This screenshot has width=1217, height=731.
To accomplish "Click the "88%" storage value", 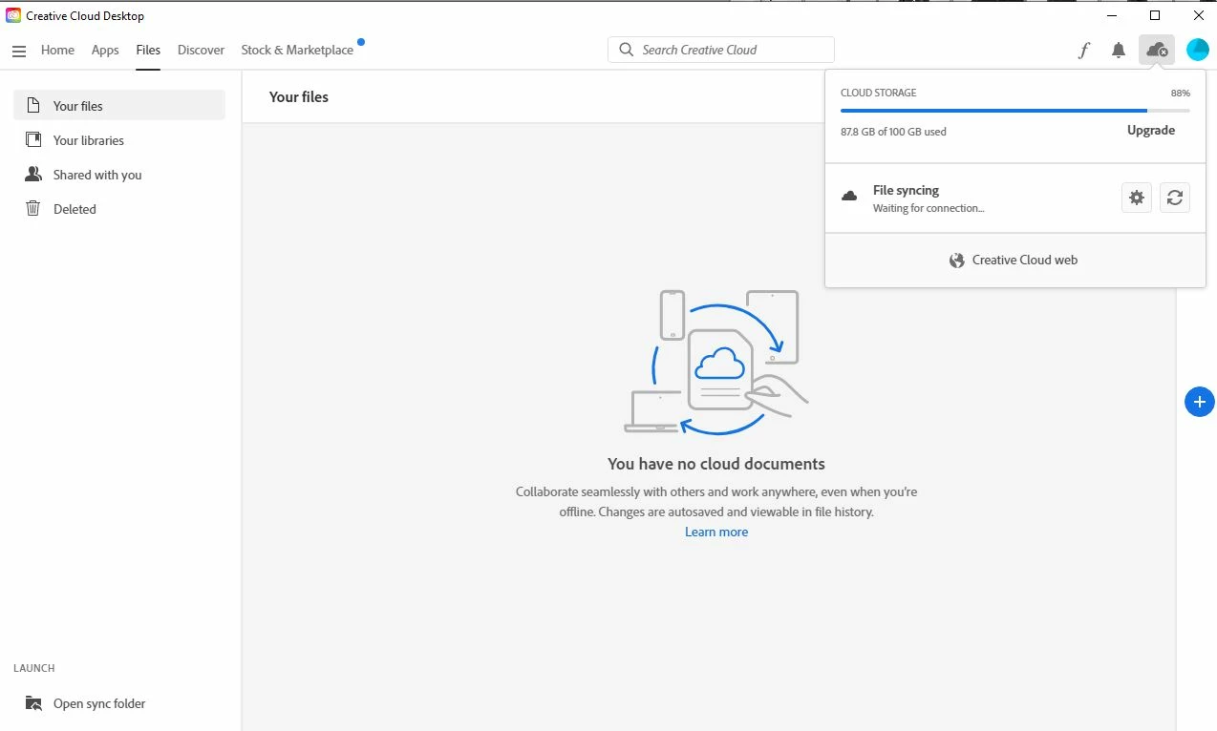I will coord(1181,94).
